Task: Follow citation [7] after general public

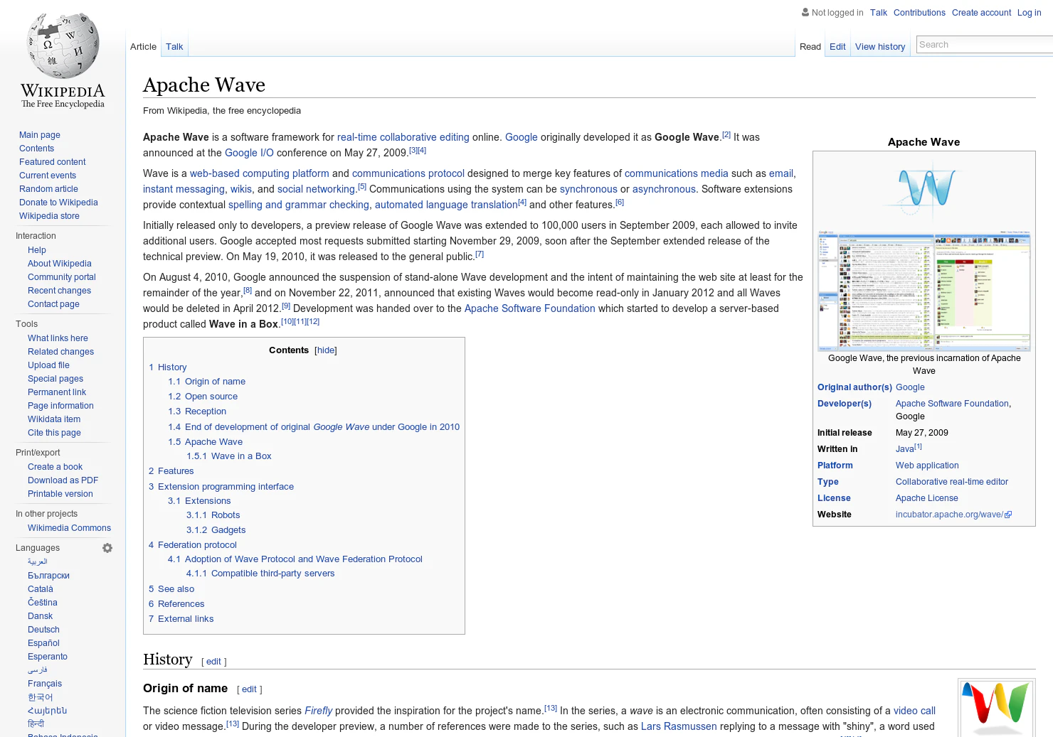Action: 480,254
